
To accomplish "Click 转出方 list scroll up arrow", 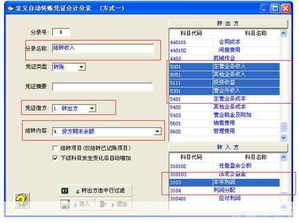I will [283, 33].
